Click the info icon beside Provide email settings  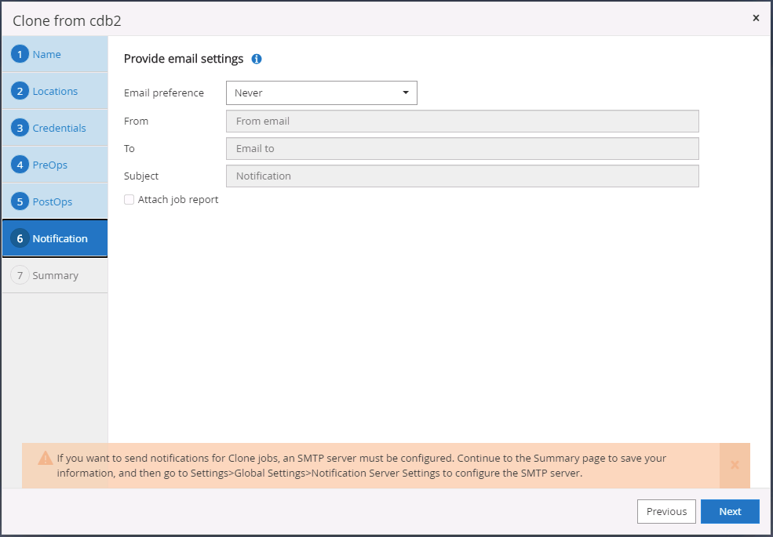257,59
